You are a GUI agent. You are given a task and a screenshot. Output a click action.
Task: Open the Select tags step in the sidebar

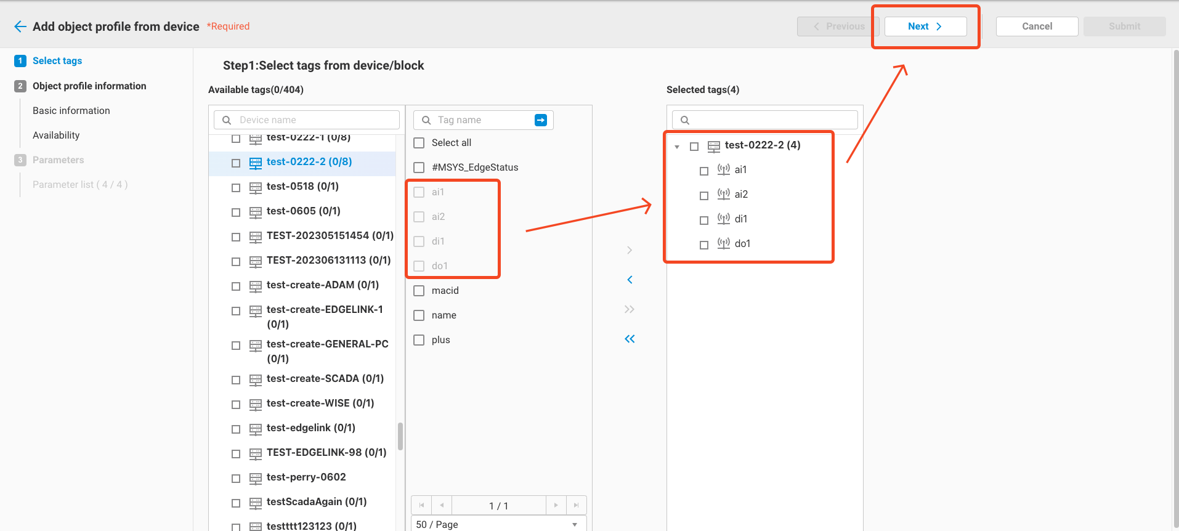pyautogui.click(x=57, y=61)
